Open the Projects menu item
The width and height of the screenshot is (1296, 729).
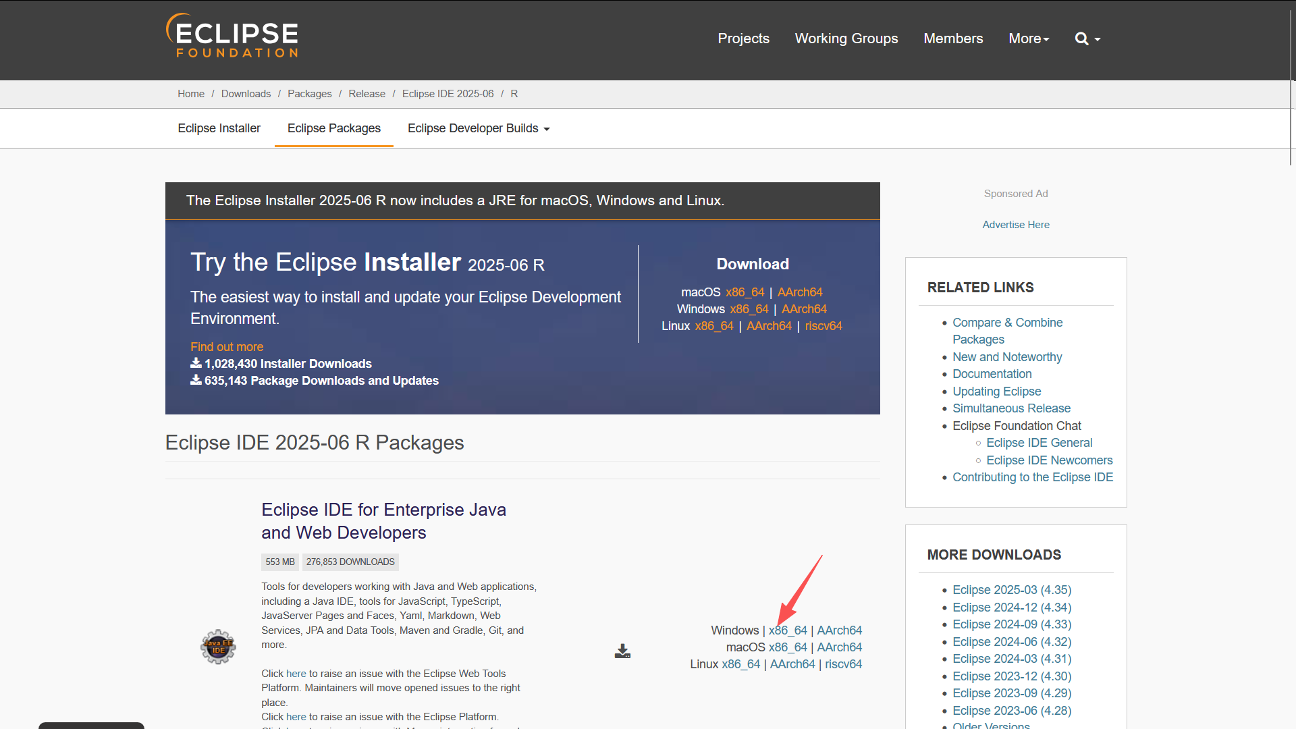[x=743, y=38]
